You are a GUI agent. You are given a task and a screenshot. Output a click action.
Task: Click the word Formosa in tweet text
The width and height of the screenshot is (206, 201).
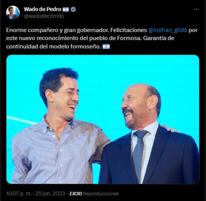129,38
